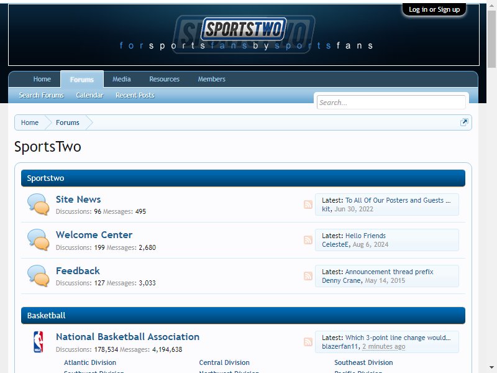The height and width of the screenshot is (373, 497).
Task: Open the quick navigation menu icon in breadcrumb
Action: point(464,122)
